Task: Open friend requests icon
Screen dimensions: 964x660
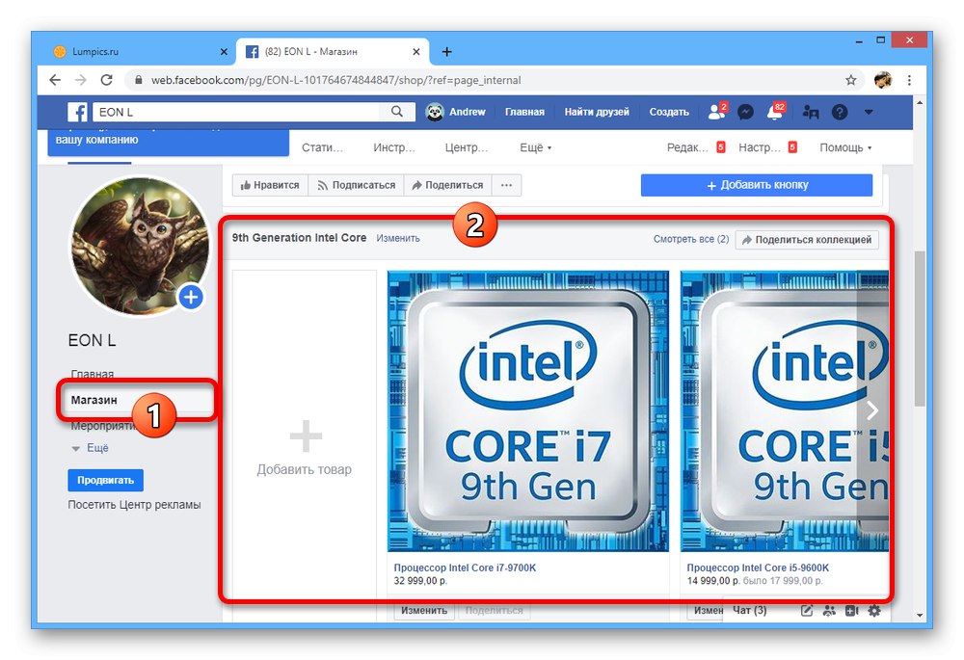Action: click(717, 111)
